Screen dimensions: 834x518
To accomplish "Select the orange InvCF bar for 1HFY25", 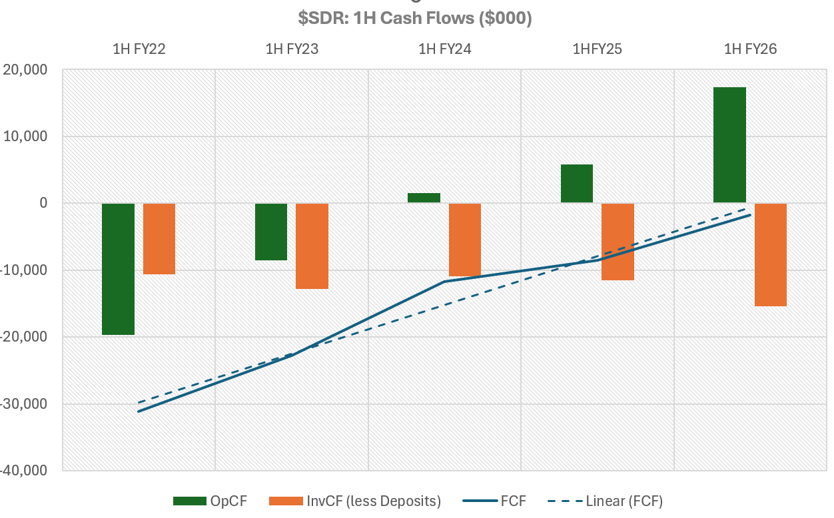I will 618,241.
